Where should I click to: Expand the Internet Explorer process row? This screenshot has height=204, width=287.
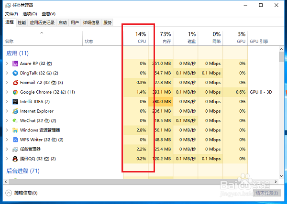(7, 111)
